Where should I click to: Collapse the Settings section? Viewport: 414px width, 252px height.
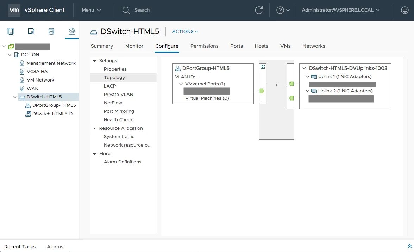(x=94, y=61)
